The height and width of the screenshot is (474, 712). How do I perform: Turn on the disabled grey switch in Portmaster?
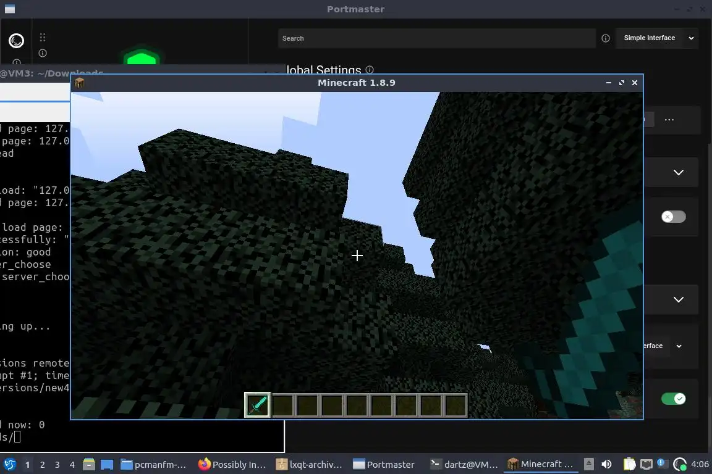tap(674, 217)
